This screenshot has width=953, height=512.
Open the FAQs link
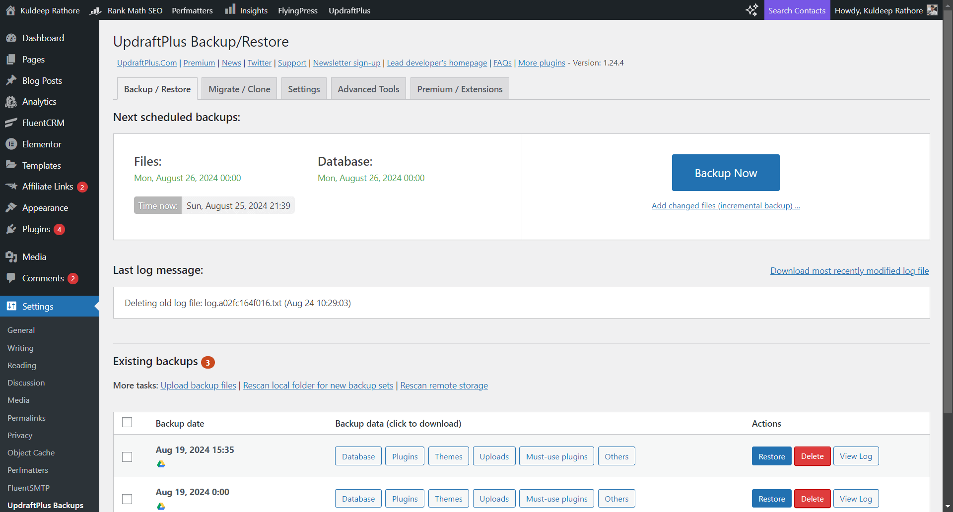click(x=502, y=63)
